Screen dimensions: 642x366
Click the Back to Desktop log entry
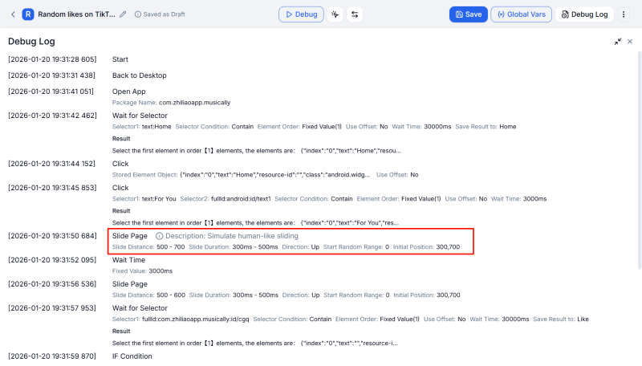point(139,75)
